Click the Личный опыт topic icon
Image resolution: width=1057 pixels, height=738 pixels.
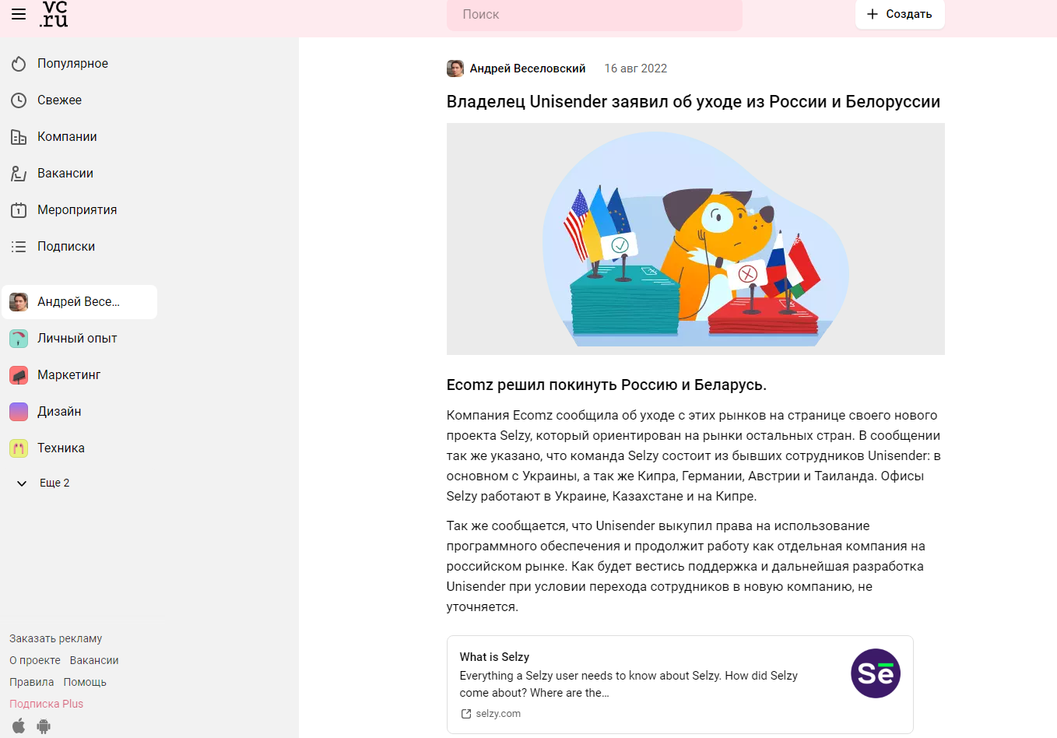tap(19, 339)
